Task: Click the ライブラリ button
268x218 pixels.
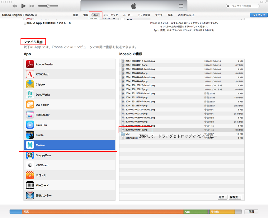Action: coord(259,15)
